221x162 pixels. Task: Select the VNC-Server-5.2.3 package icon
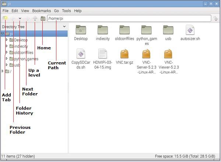[x=146, y=54]
